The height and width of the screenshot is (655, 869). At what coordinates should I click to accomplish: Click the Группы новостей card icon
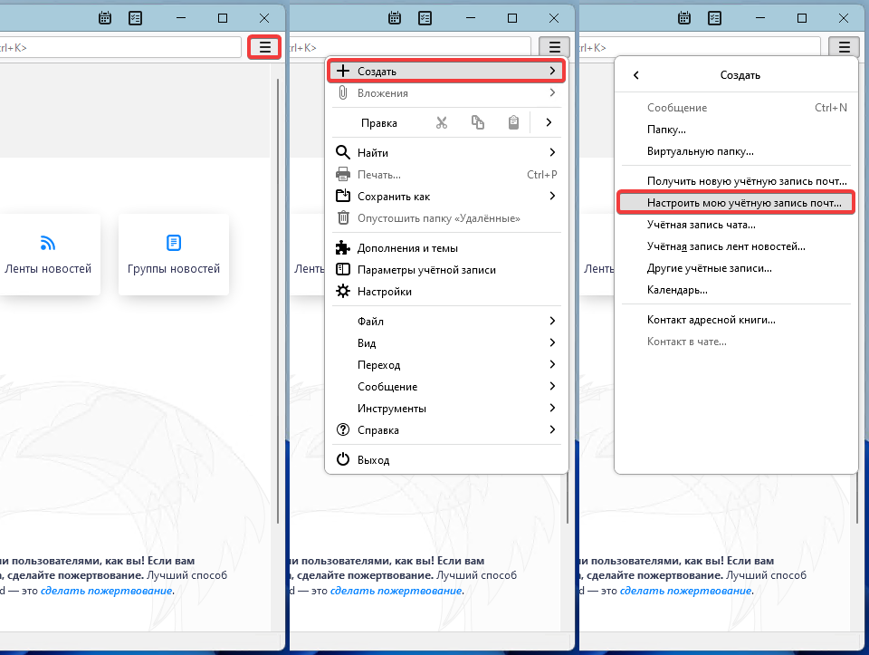coord(174,243)
